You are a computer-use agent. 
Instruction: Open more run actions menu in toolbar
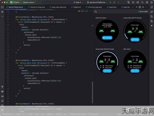118,2
